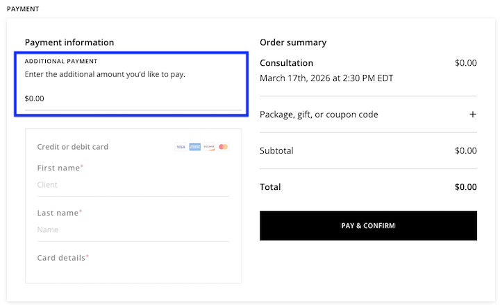Expand the Package, gift, or coupon code row
The image size is (500, 305).
click(319, 114)
